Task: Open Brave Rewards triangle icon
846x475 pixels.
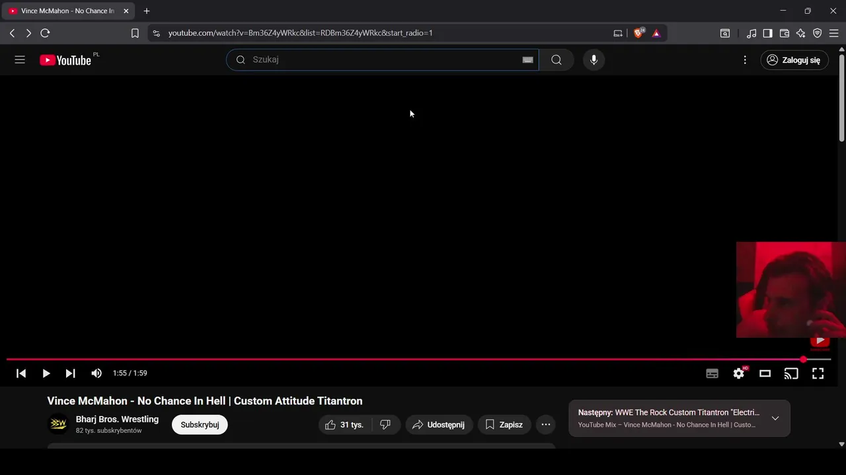Action: point(656,33)
